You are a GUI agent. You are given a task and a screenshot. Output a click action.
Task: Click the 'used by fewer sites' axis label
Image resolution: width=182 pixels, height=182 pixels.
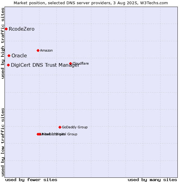[x=31, y=180]
